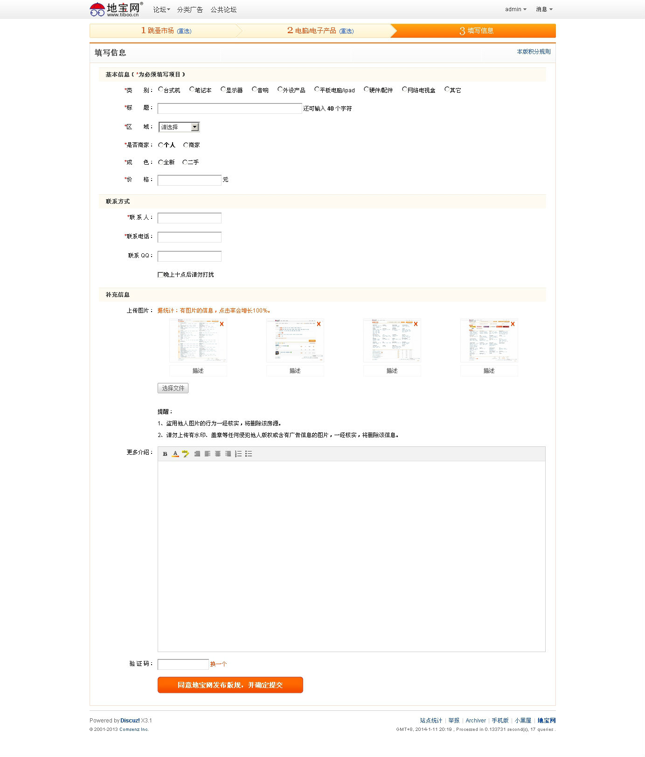
Task: Click the 联系QQ input field
Action: click(189, 256)
